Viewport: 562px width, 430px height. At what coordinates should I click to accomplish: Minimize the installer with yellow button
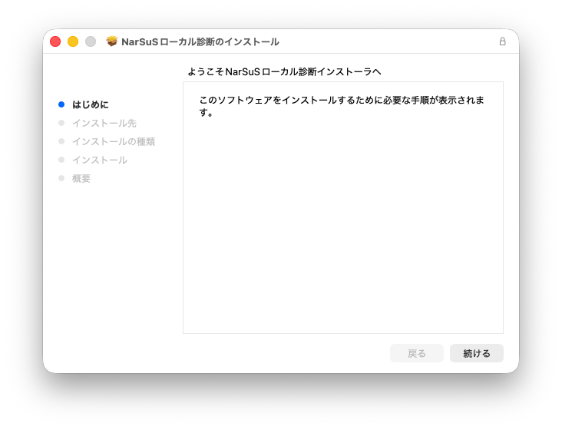click(73, 41)
